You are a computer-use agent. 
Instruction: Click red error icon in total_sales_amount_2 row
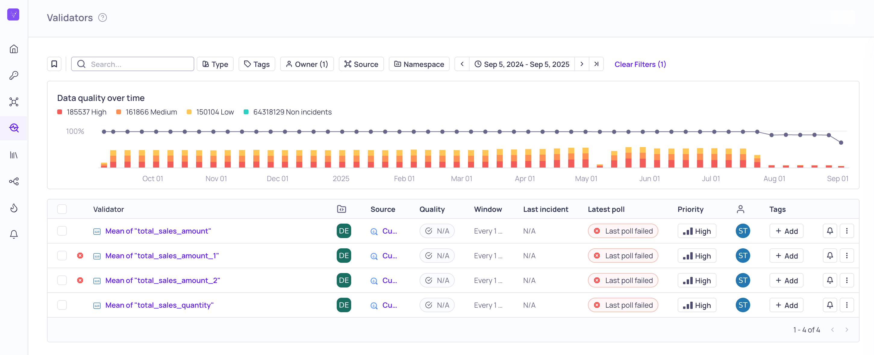pos(80,280)
